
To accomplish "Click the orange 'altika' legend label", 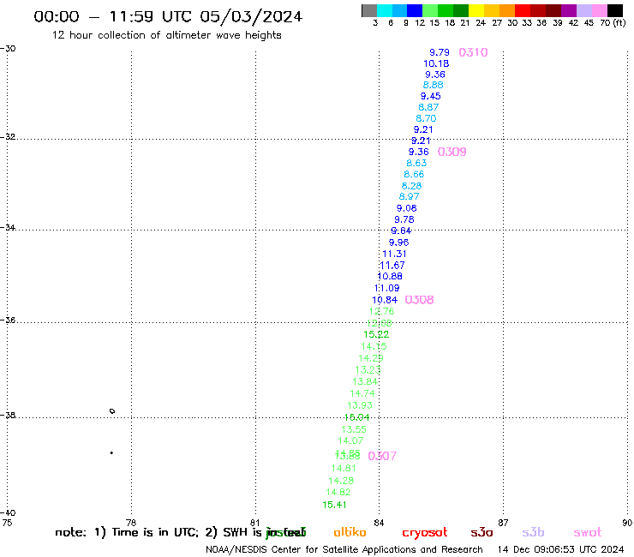I will [x=350, y=532].
